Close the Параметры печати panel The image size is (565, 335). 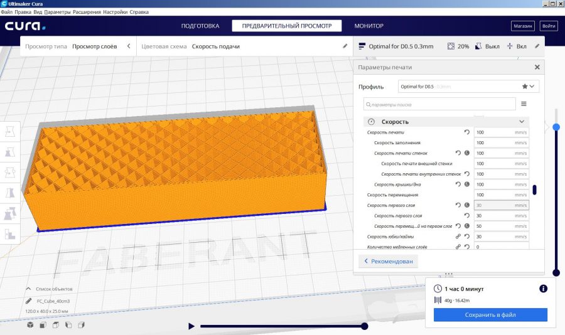point(537,67)
